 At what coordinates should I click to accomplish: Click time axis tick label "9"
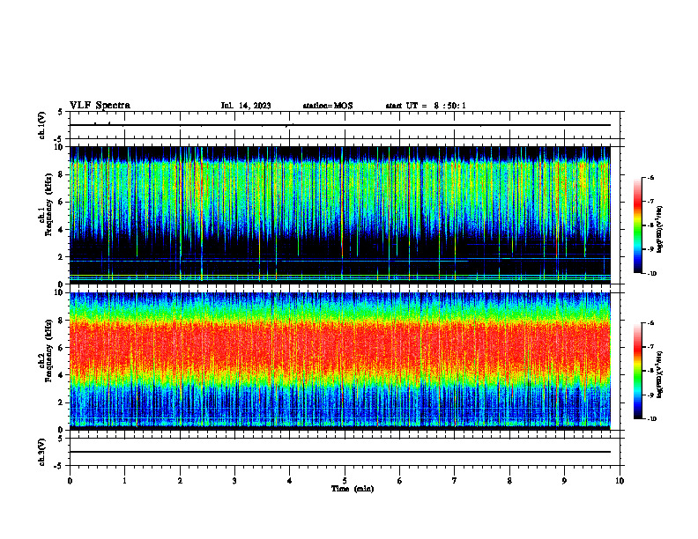(564, 481)
